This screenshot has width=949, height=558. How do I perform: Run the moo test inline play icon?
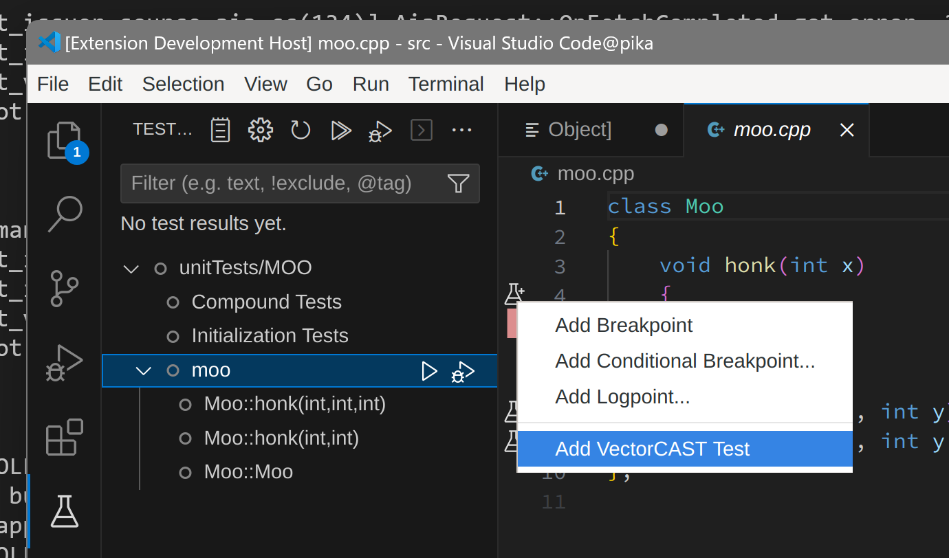(429, 370)
